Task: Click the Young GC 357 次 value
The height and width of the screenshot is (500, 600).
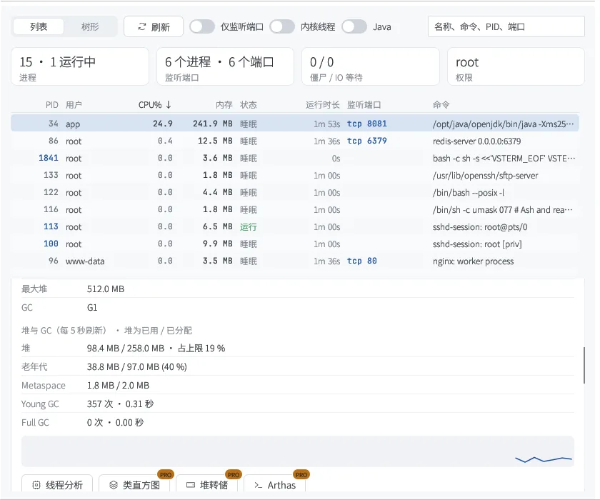Action: coord(120,404)
